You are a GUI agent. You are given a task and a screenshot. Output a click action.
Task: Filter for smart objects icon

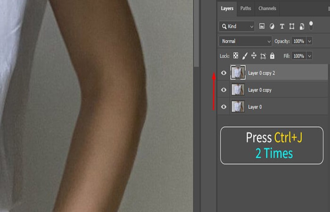point(302,26)
